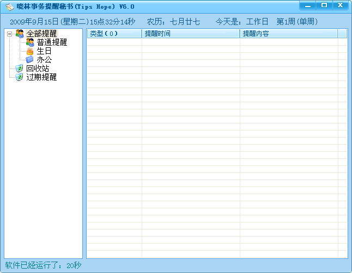Screen dimensions: 352x273
Task: Click the date and time text 2009年9月15日
Action: pos(72,22)
